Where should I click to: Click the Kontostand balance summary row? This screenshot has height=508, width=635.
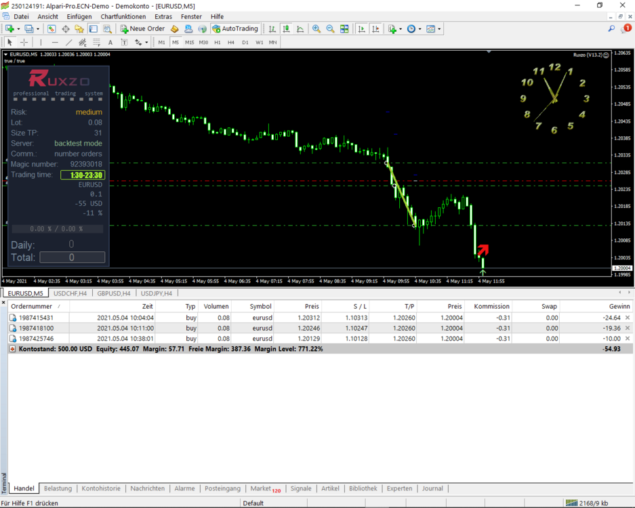click(x=320, y=349)
